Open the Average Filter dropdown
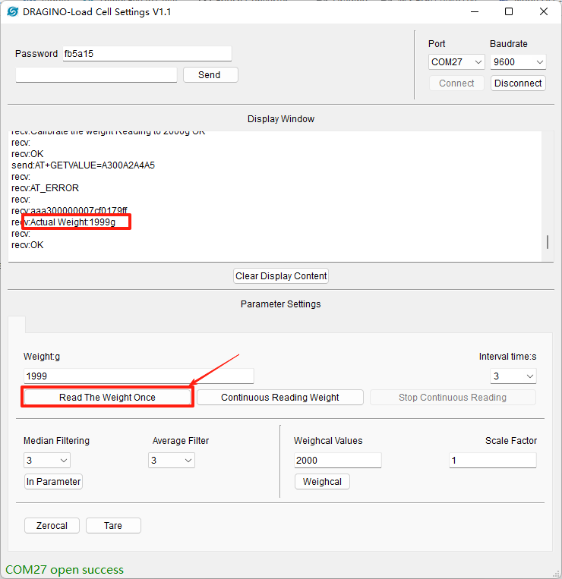Image resolution: width=562 pixels, height=579 pixels. tap(172, 461)
